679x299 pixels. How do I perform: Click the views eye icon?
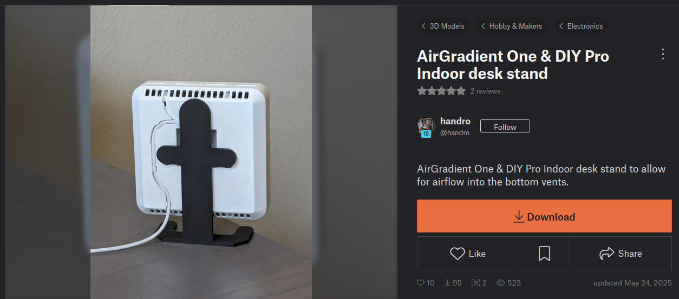click(501, 283)
